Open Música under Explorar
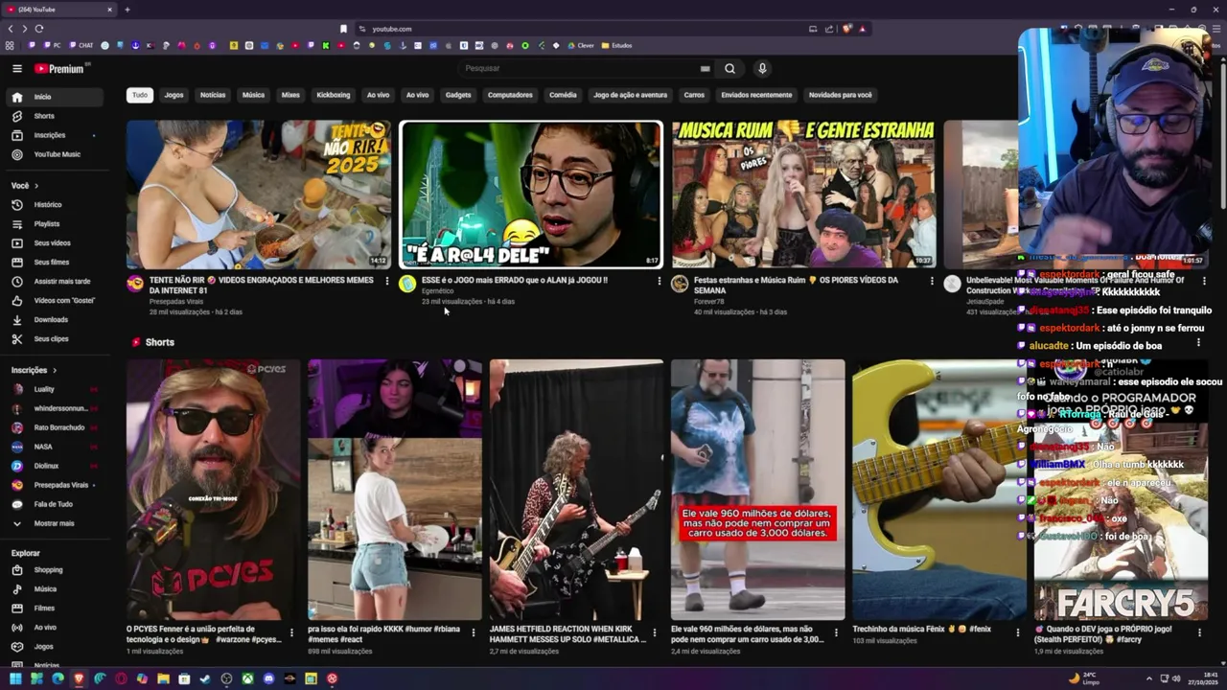This screenshot has height=690, width=1227. pyautogui.click(x=57, y=588)
